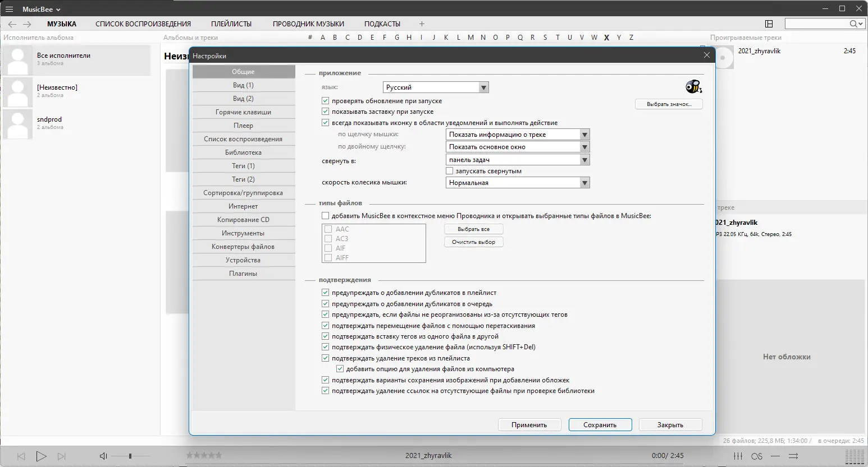Toggle 'показывать заставку при запуске' checkbox
The width and height of the screenshot is (868, 467).
[x=325, y=112]
